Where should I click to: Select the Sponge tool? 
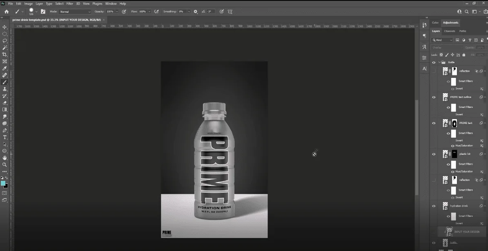click(4, 123)
